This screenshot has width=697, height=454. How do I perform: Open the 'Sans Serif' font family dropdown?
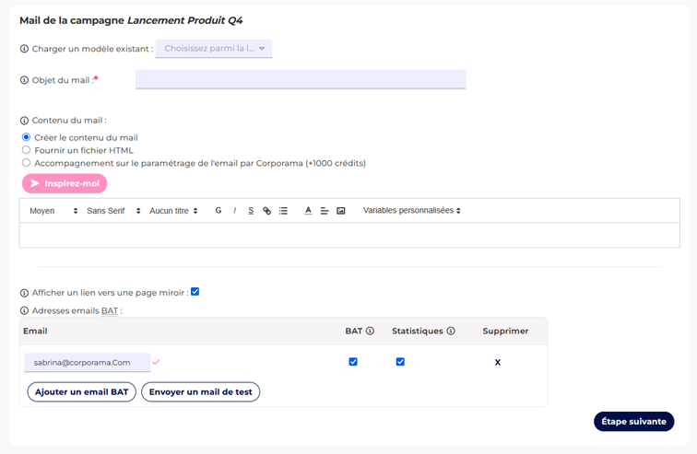click(112, 211)
